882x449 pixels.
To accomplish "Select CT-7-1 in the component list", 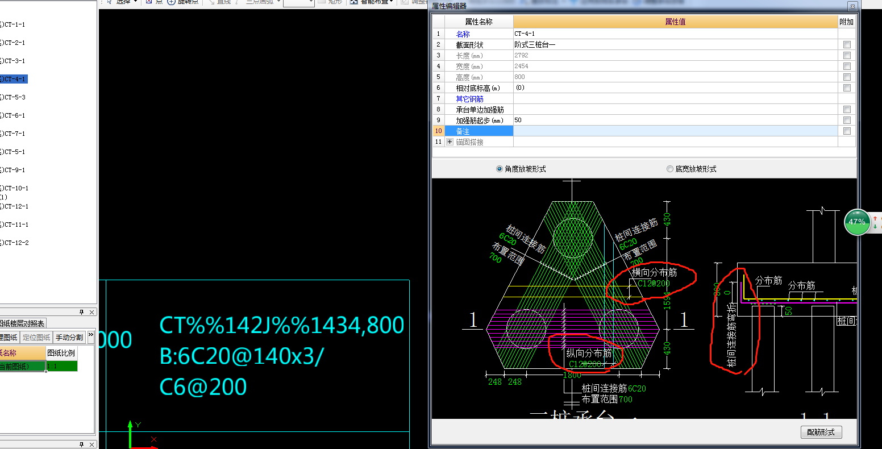I will [x=14, y=134].
